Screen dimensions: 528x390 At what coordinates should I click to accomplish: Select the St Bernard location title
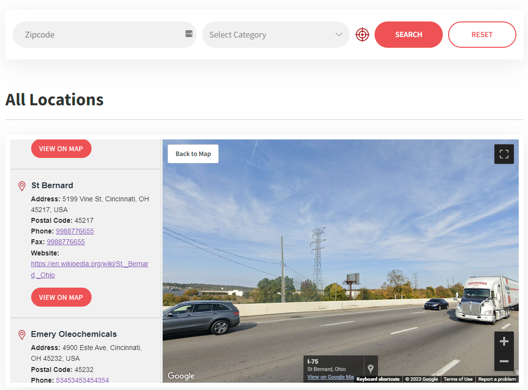(52, 185)
